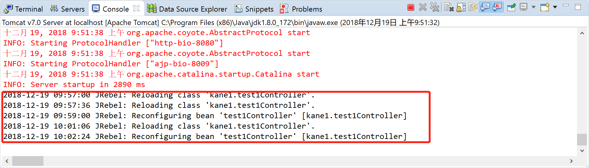Toggle show console on standard output
Viewport: 589px width, 168px height.
[485, 7]
